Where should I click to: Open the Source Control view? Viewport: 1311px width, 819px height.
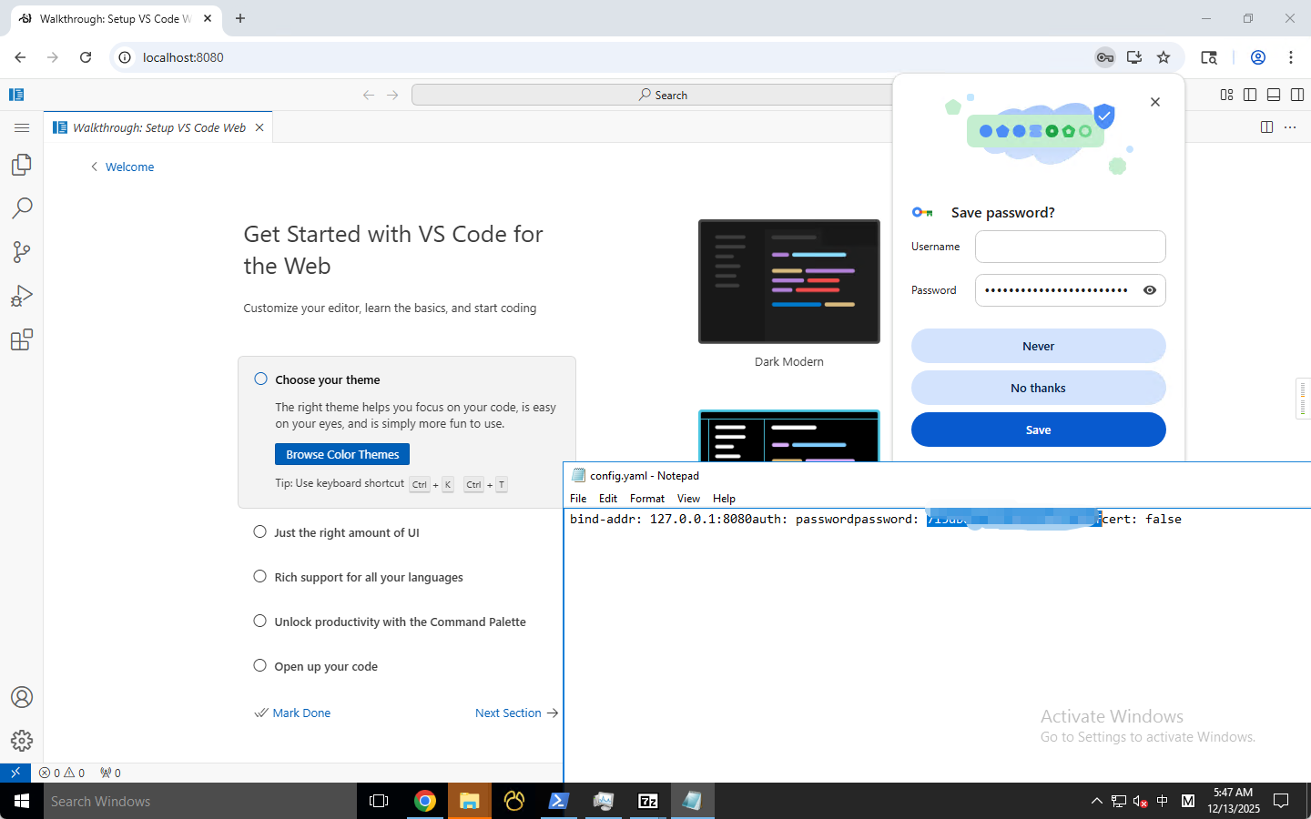[22, 252]
